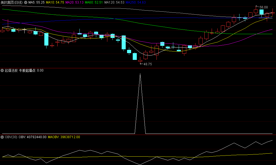Screen dimensions: 276x165
Task: Open the 起爆选股 indicator dropdown arrow
Action: 2,70
